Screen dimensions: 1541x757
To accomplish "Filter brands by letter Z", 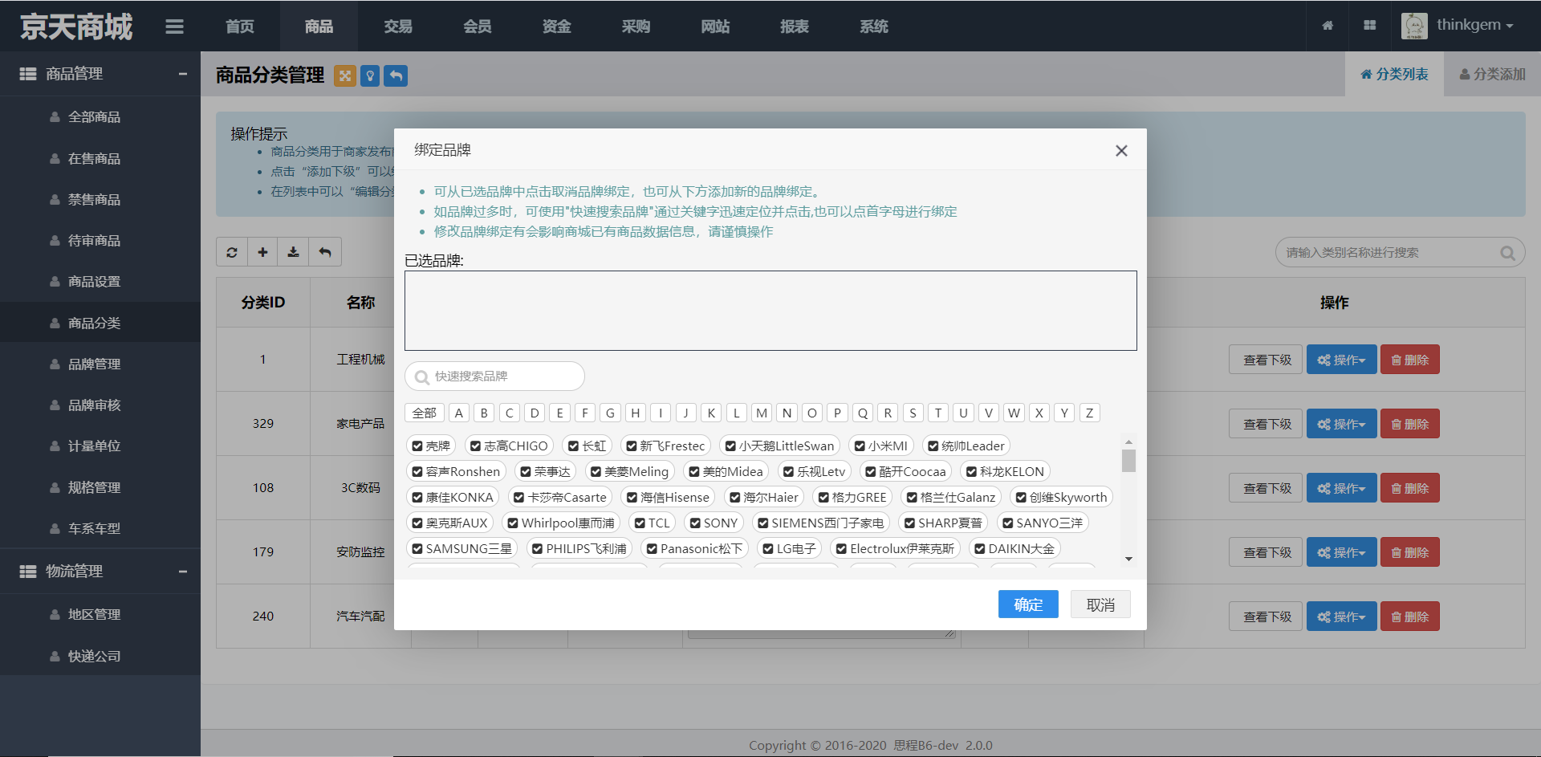I will pos(1089,413).
